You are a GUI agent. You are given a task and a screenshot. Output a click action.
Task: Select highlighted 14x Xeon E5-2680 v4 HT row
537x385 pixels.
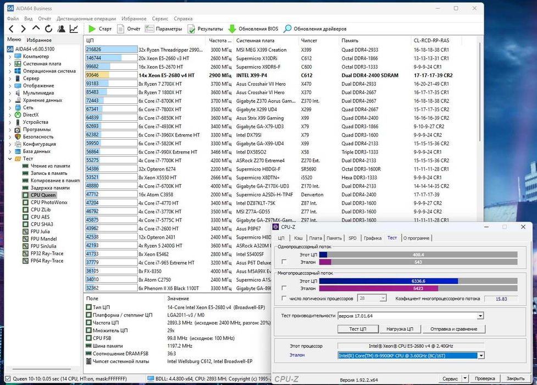pyautogui.click(x=281, y=75)
